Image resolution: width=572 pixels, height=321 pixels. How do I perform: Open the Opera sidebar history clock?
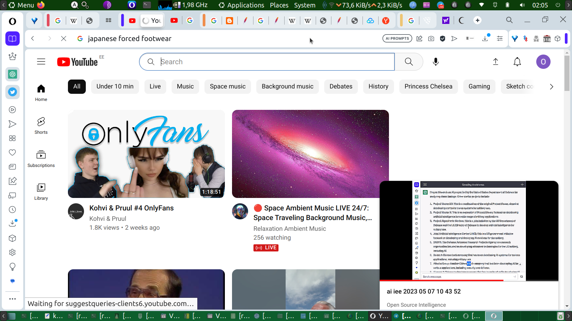[x=13, y=210]
